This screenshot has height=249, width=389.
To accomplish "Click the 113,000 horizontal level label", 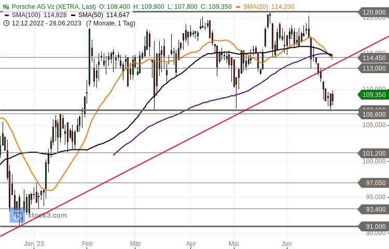I will (x=373, y=68).
